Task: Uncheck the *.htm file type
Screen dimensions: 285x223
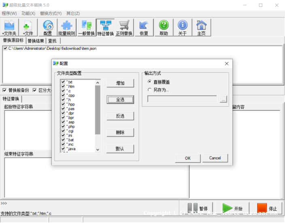Action: 63,86
